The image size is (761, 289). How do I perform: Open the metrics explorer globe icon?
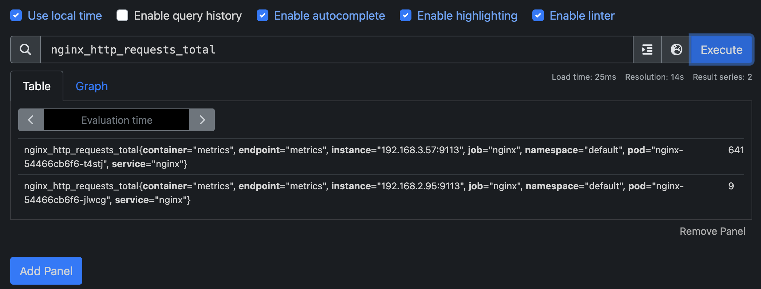(x=676, y=50)
